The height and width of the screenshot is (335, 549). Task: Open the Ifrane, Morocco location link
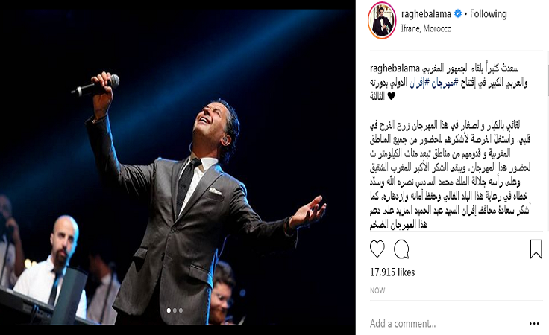(426, 28)
